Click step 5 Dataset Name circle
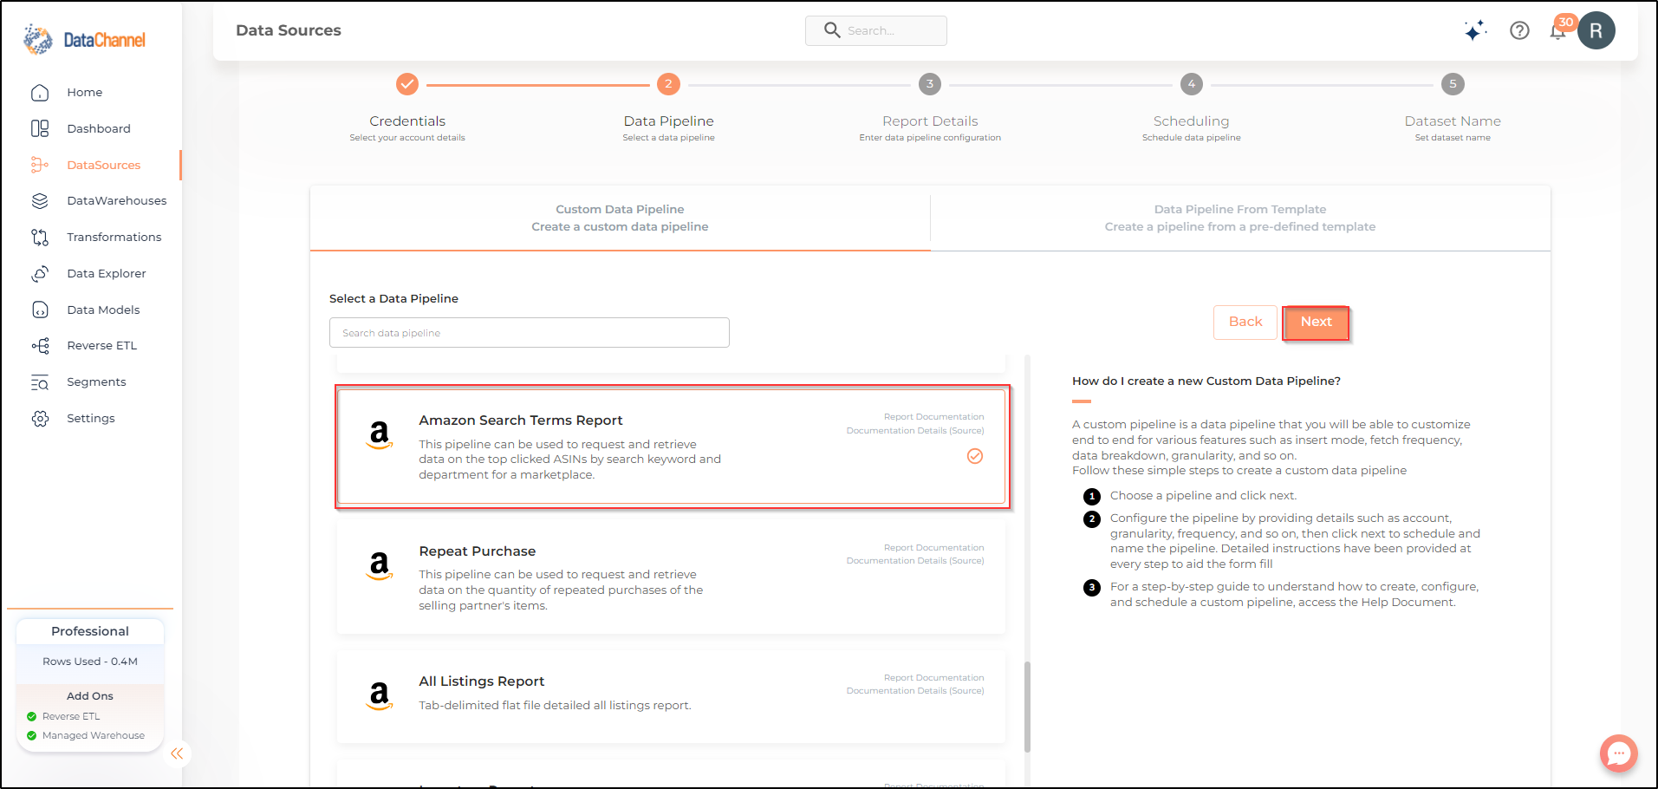Screen dimensions: 1658x789 (x=1453, y=84)
